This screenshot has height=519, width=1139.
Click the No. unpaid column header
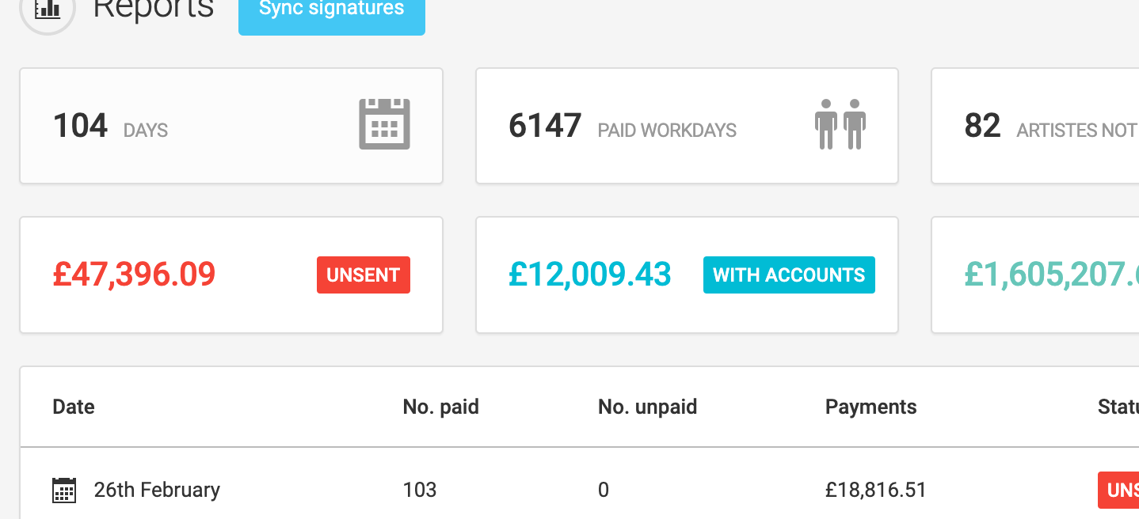[647, 407]
